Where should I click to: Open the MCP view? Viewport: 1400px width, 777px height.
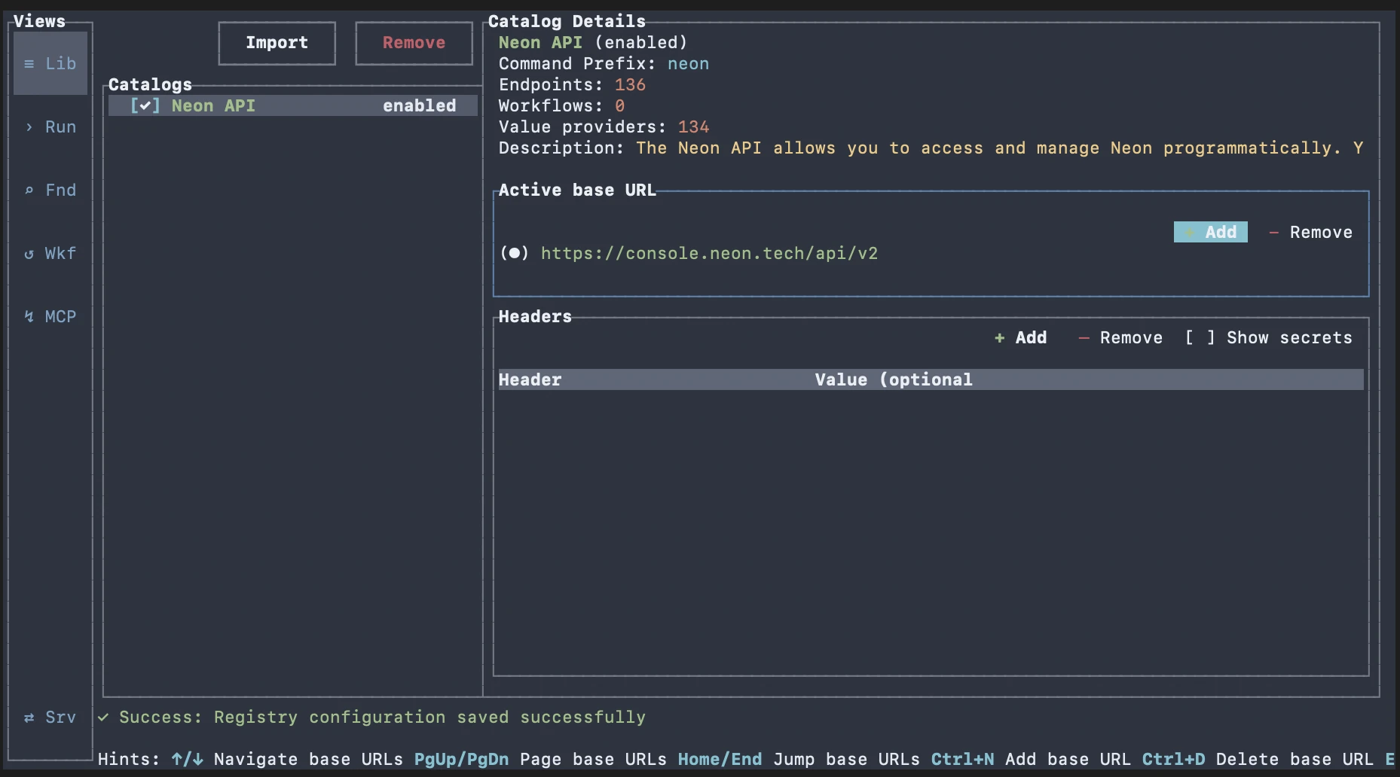click(x=50, y=316)
